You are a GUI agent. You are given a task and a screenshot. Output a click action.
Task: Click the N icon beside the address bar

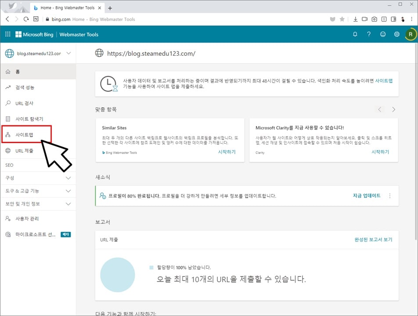[x=36, y=19]
